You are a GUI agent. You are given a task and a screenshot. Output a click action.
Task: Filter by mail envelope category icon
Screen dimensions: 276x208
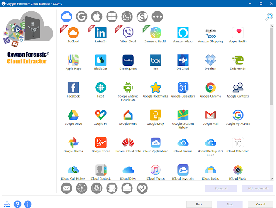pyautogui.click(x=66, y=188)
